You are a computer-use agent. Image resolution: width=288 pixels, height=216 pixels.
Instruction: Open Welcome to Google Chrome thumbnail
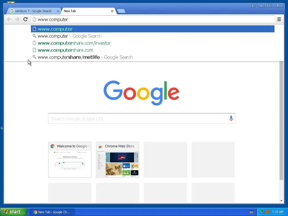point(70,160)
